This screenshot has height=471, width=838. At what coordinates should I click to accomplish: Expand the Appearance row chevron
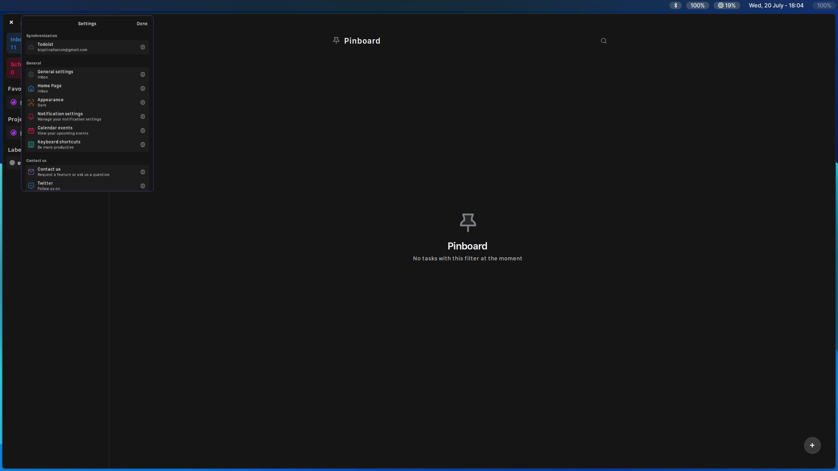(x=143, y=102)
